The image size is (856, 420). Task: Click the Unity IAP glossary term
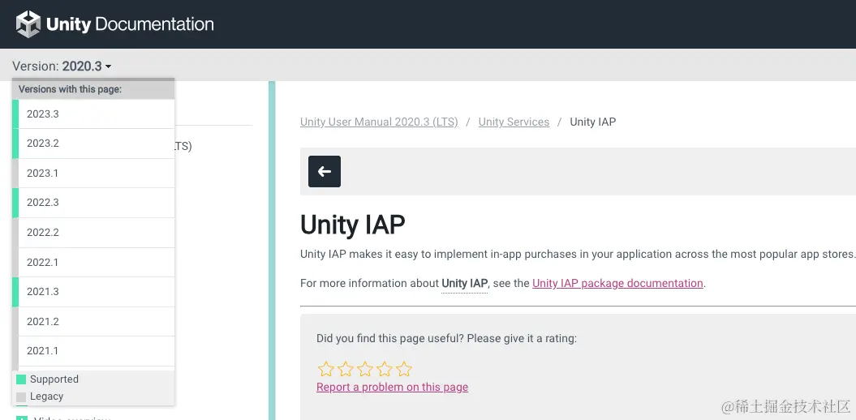pos(464,283)
